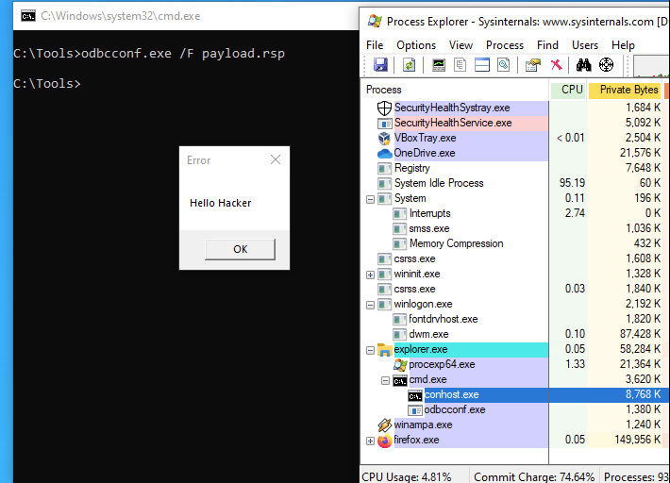Open the process Properties toolbar icon
This screenshot has width=670, height=483.
click(533, 65)
